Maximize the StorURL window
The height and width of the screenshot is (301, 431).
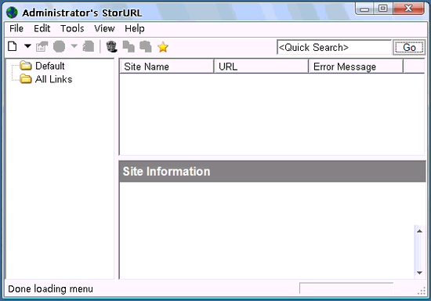383,9
